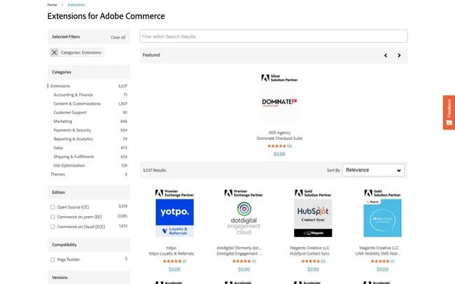The height and width of the screenshot is (284, 455).
Task: Select the Reporting & Analytics category
Action: click(73, 139)
